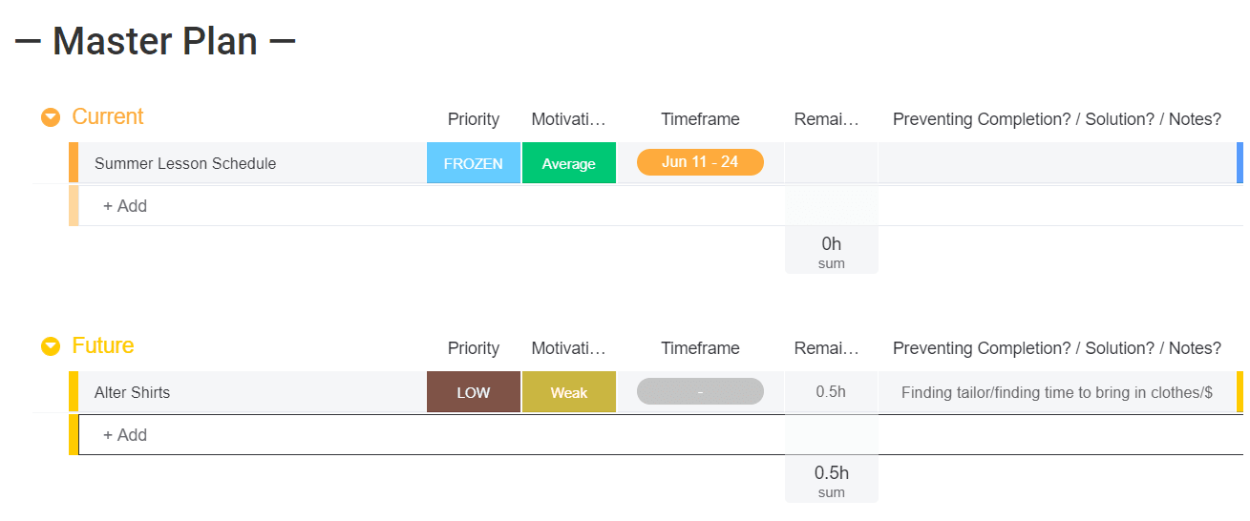
Task: Open the LOW priority status cell
Action: pyautogui.click(x=474, y=392)
